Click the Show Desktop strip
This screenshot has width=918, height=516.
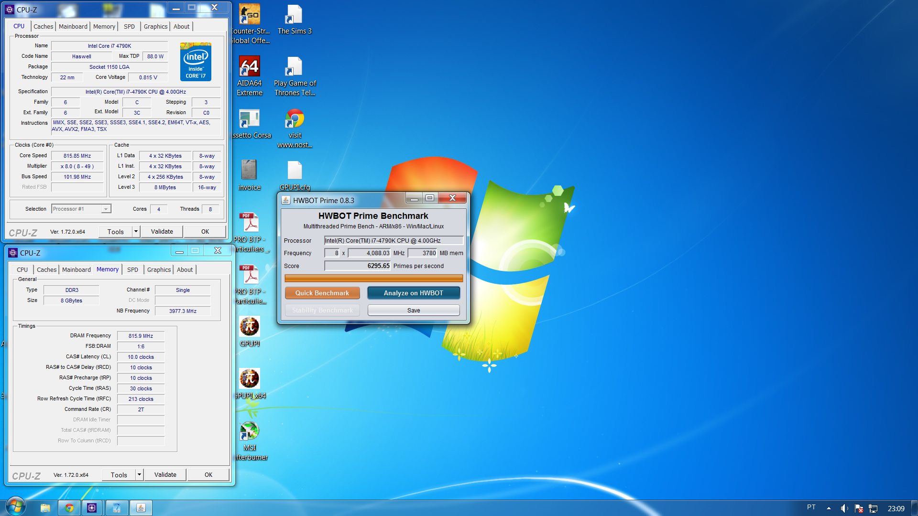[914, 508]
